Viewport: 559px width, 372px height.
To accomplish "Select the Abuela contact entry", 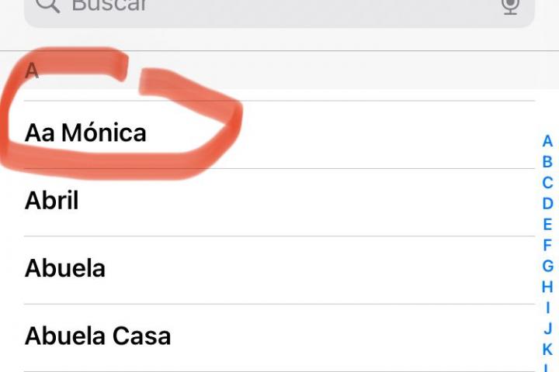I will click(x=65, y=269).
